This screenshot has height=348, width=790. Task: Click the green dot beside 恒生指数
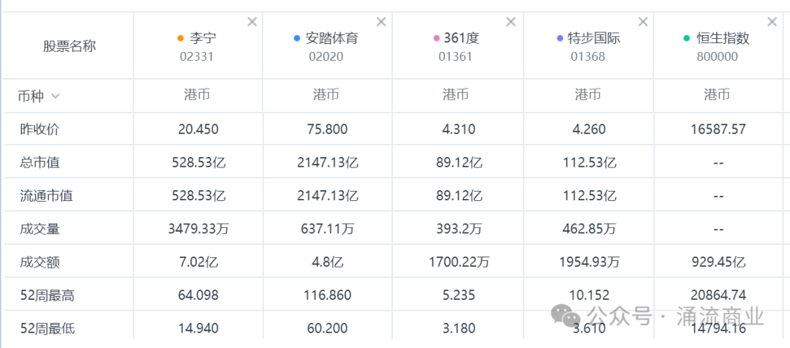(686, 38)
